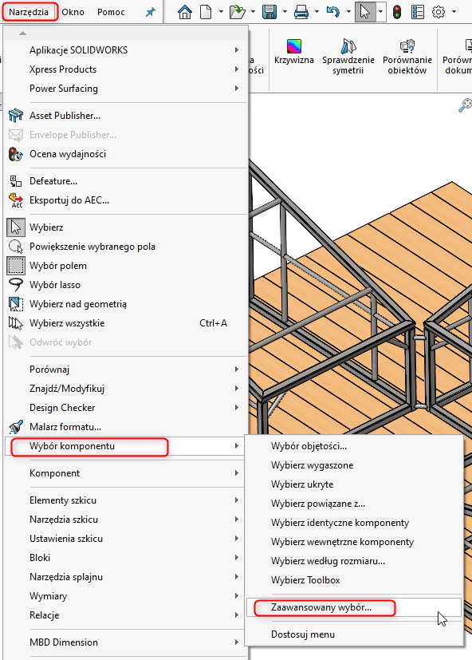Click the Select cursor tool in the top toolbar

click(x=364, y=12)
